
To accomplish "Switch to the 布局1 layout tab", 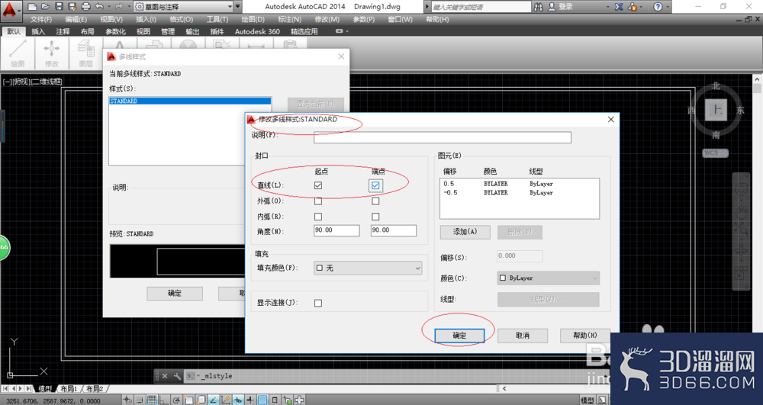I will 69,388.
